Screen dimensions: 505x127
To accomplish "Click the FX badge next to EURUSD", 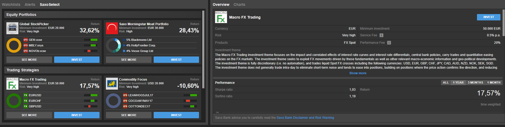I will pyautogui.click(x=26, y=95).
